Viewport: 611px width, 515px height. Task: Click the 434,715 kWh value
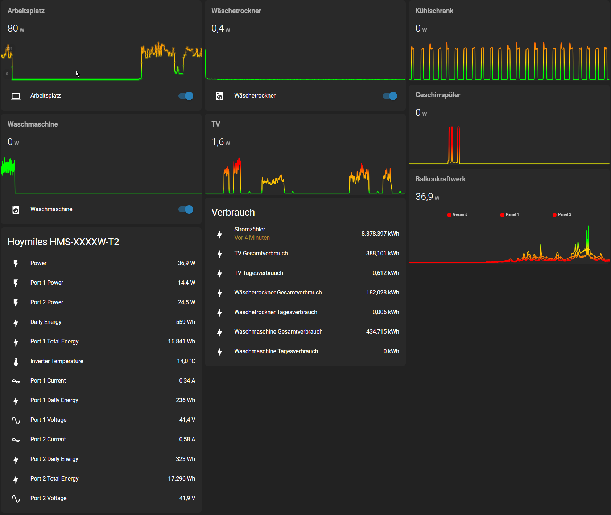383,332
